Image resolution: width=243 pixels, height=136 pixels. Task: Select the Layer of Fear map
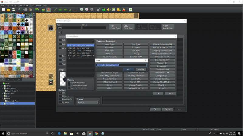12,101
